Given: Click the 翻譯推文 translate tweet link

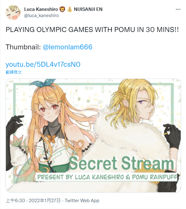Looking at the screenshot, I should [x=14, y=72].
